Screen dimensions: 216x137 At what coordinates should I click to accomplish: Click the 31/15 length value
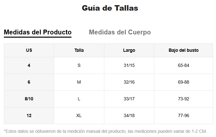(x=129, y=65)
